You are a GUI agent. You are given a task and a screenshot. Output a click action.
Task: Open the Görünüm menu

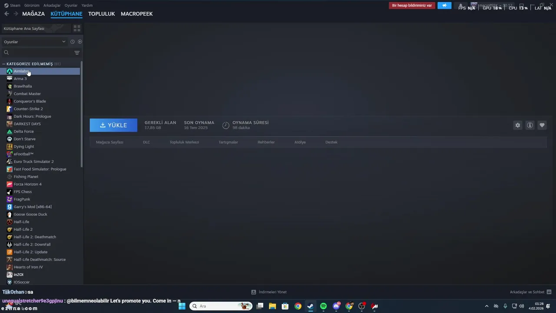click(x=32, y=5)
